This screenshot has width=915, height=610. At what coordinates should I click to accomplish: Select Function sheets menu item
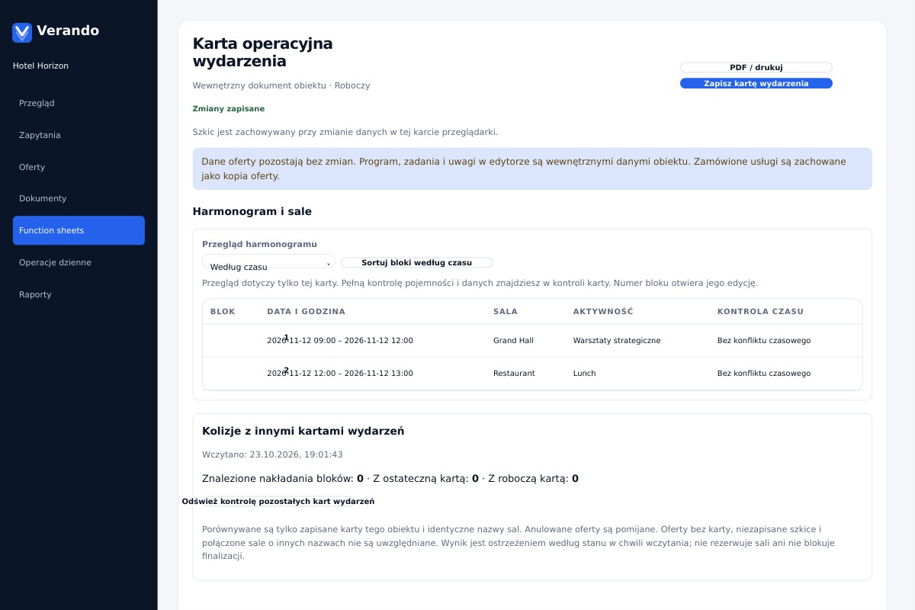pyautogui.click(x=79, y=230)
